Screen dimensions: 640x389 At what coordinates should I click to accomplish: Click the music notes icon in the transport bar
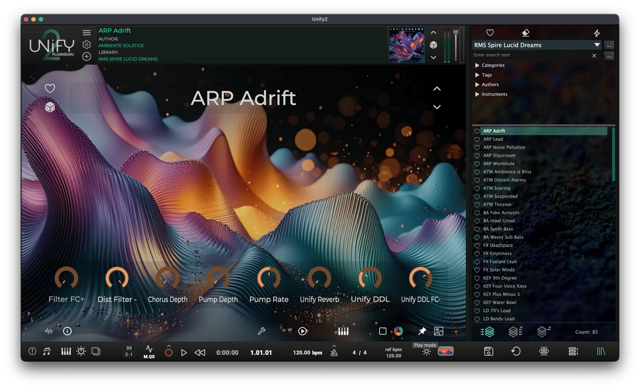click(47, 352)
